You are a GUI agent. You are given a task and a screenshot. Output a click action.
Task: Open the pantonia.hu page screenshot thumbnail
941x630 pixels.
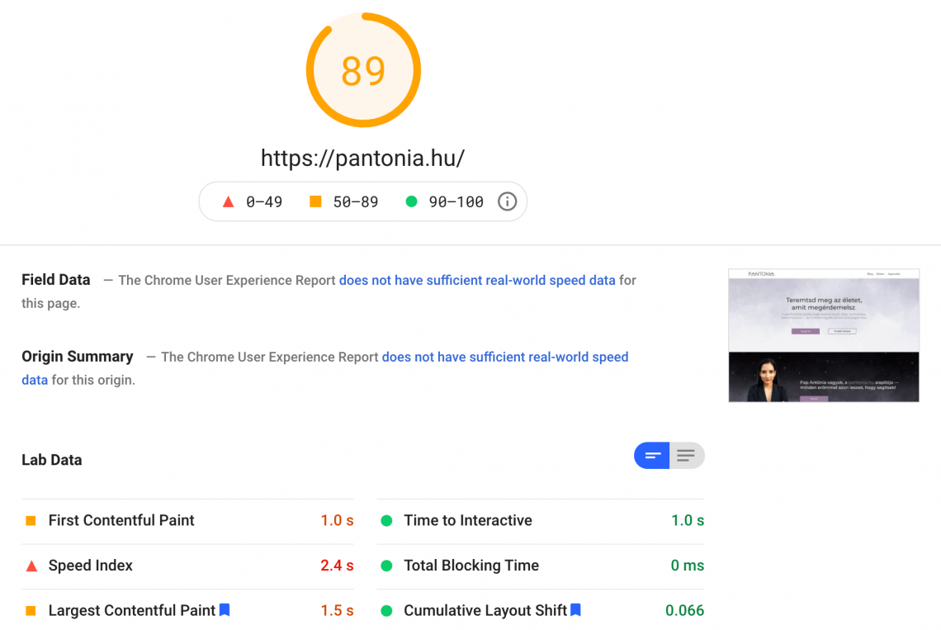(824, 335)
